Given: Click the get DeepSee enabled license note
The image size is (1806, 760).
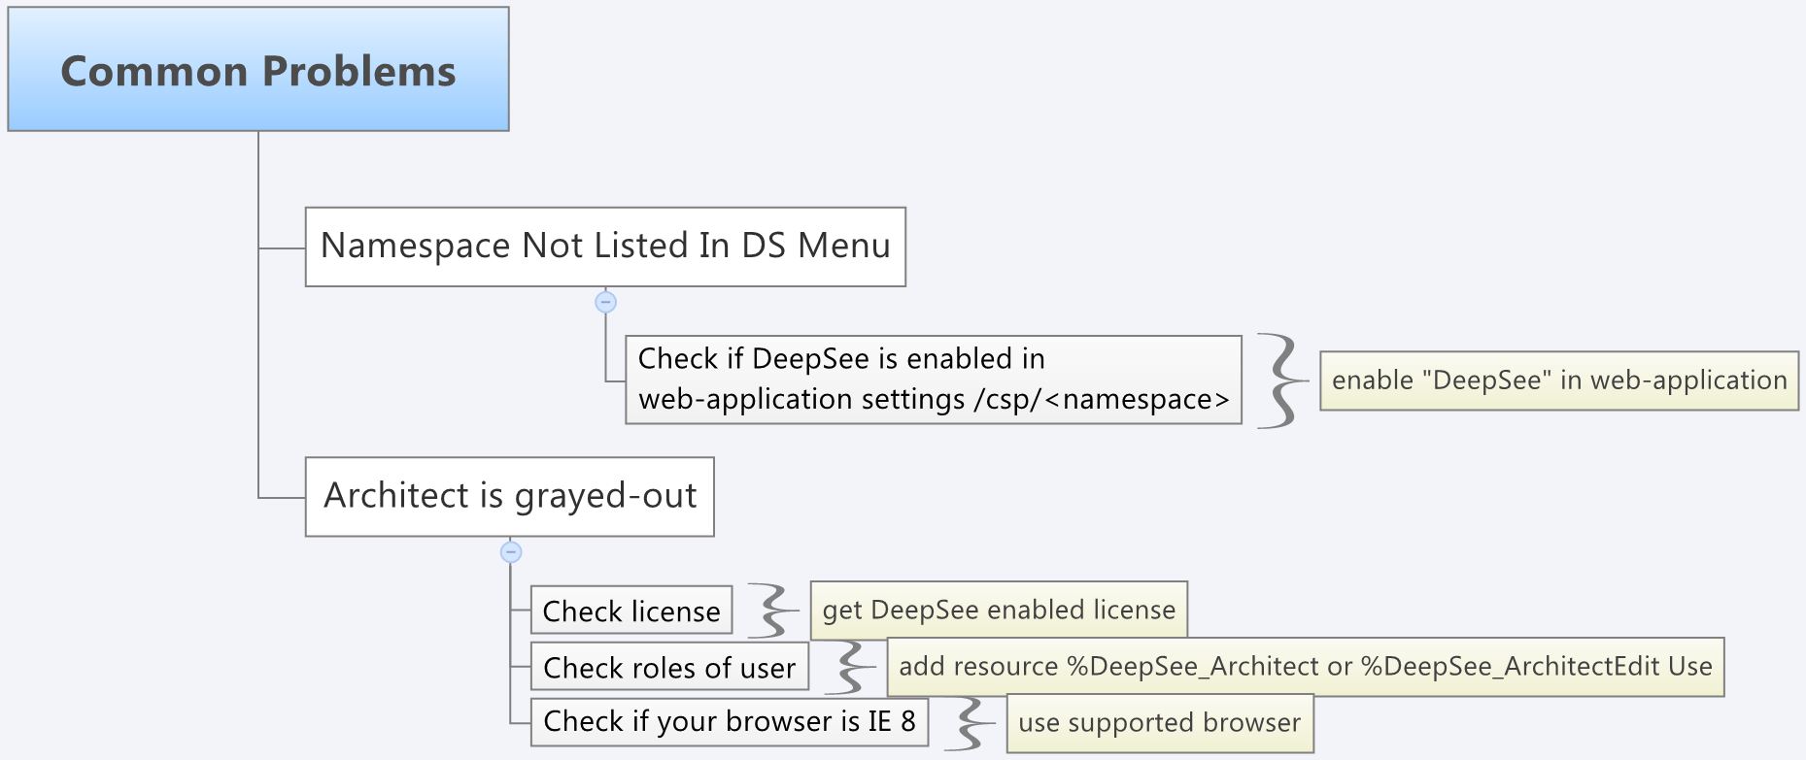Looking at the screenshot, I should [999, 611].
